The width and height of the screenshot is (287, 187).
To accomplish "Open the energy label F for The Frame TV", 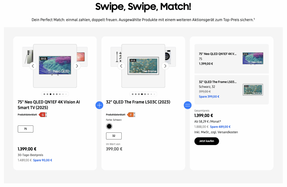I will pyautogui.click(x=131, y=115).
